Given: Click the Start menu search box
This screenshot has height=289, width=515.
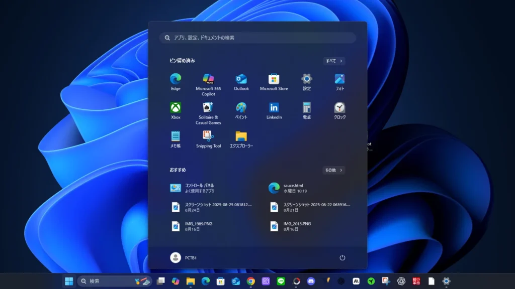Looking at the screenshot, I should [257, 38].
